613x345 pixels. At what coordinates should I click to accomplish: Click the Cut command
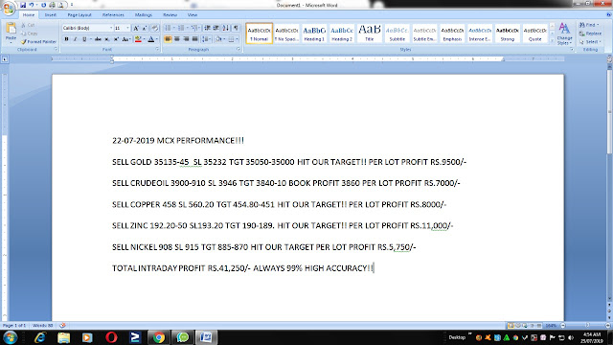click(28, 25)
